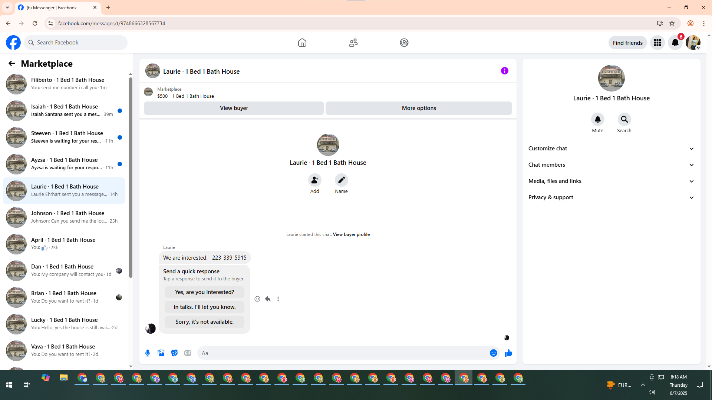Show hidden system tray icons
The height and width of the screenshot is (400, 712).
tap(643, 385)
